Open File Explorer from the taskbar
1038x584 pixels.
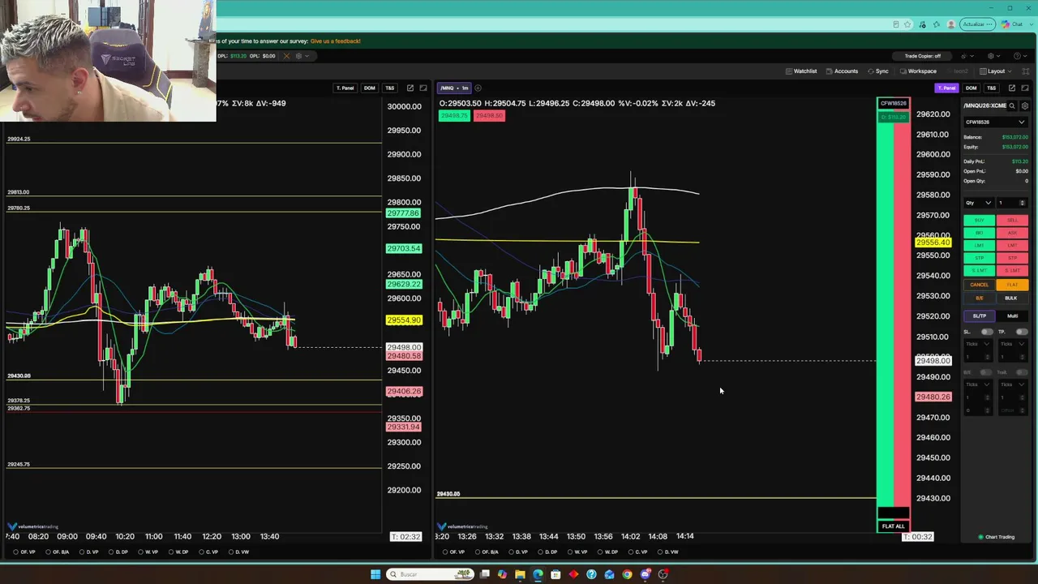(520, 574)
